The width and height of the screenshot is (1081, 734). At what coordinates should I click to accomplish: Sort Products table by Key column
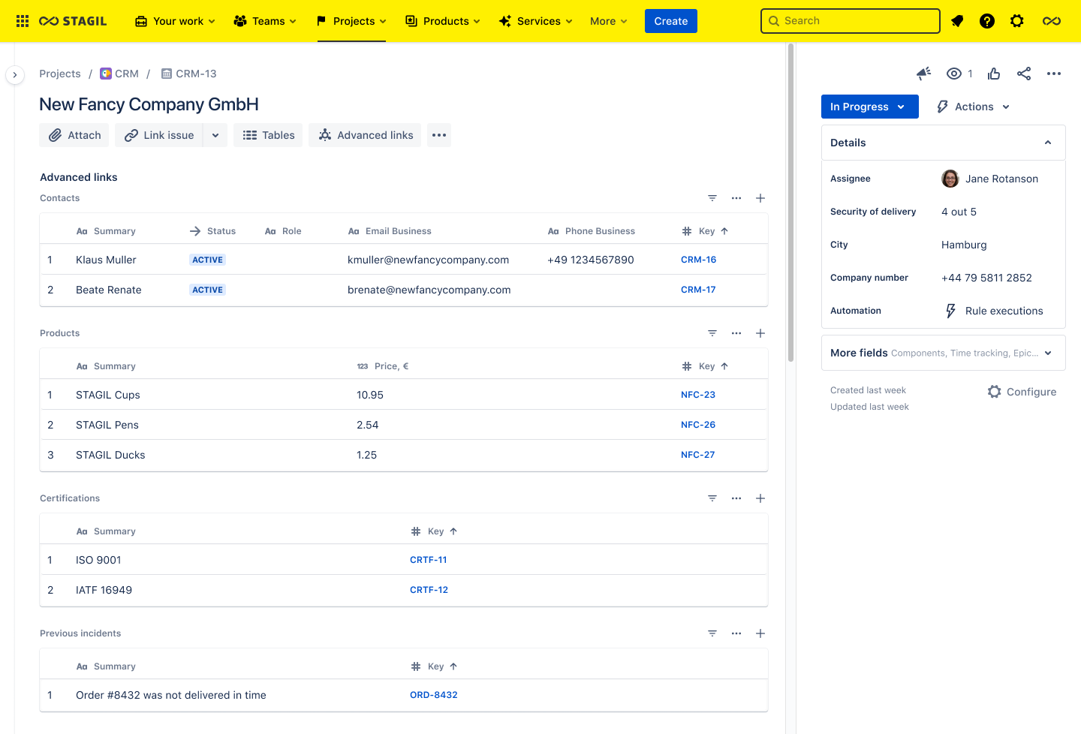(x=706, y=366)
